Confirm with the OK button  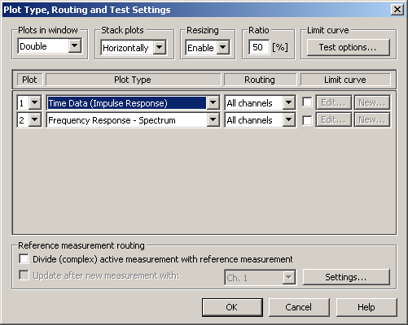click(232, 307)
